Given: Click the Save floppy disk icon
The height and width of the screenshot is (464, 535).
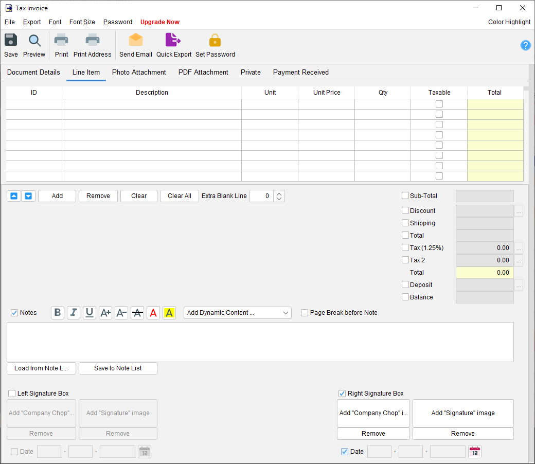Looking at the screenshot, I should [11, 40].
